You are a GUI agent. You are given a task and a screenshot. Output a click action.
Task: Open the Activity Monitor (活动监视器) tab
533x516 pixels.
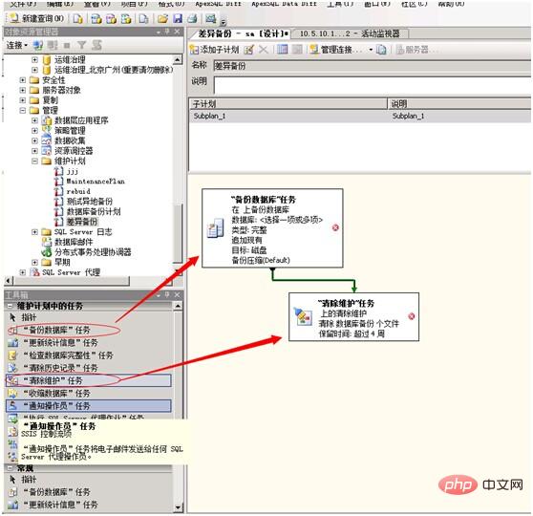tap(350, 33)
